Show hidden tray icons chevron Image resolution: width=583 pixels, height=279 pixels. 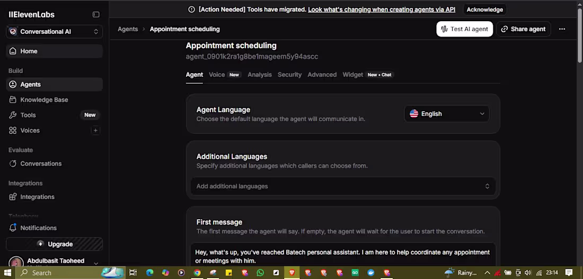pyautogui.click(x=487, y=273)
